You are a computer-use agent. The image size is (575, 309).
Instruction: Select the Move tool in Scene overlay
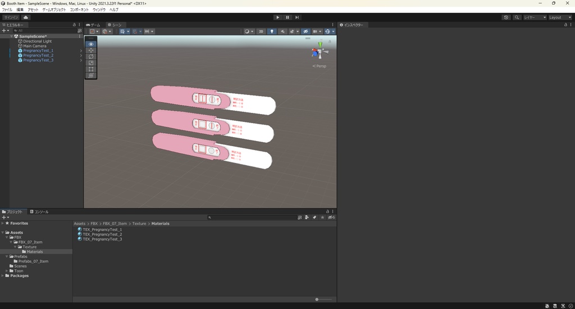tap(91, 50)
